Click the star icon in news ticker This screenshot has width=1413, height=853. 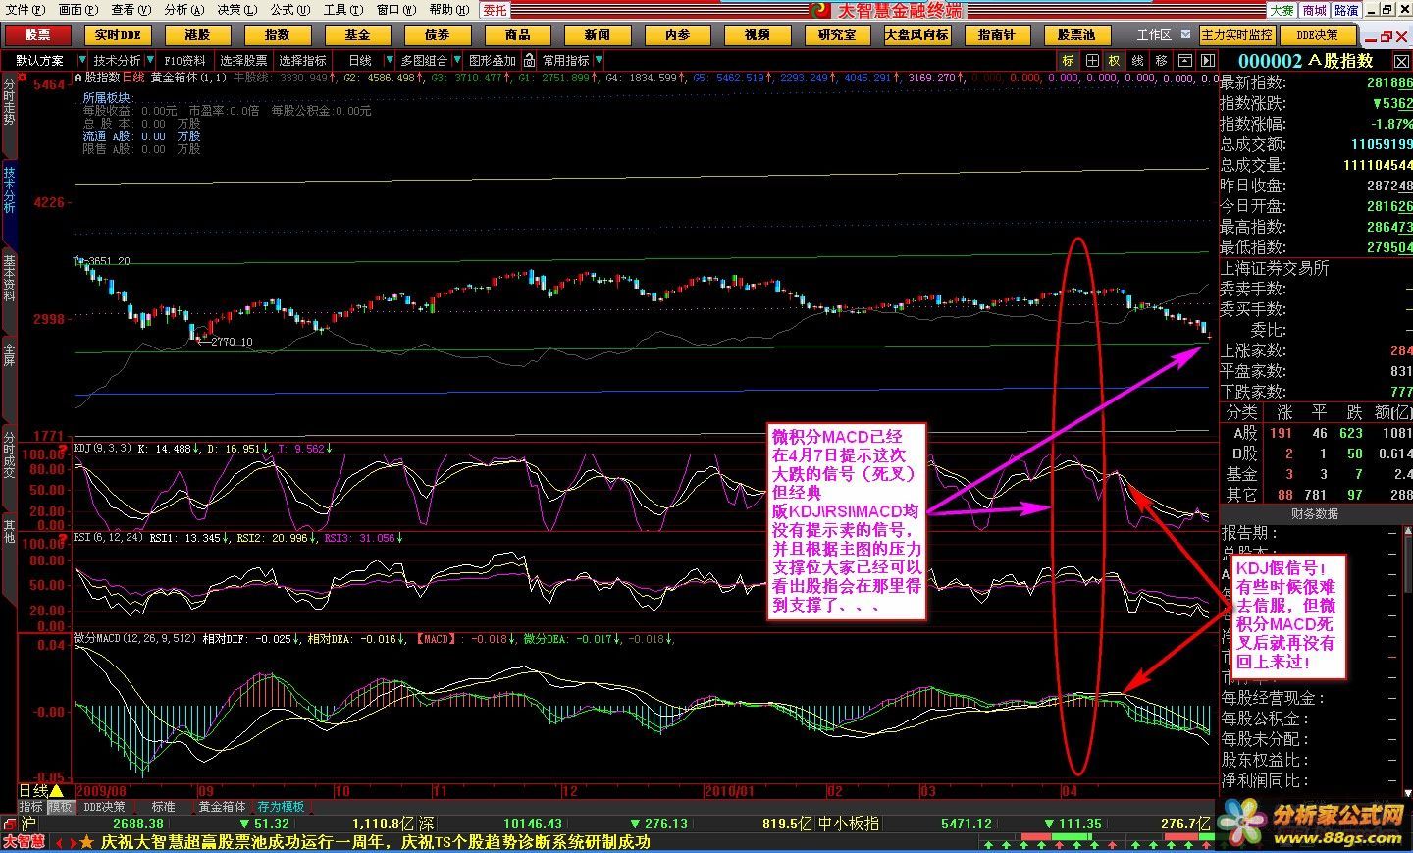86,842
